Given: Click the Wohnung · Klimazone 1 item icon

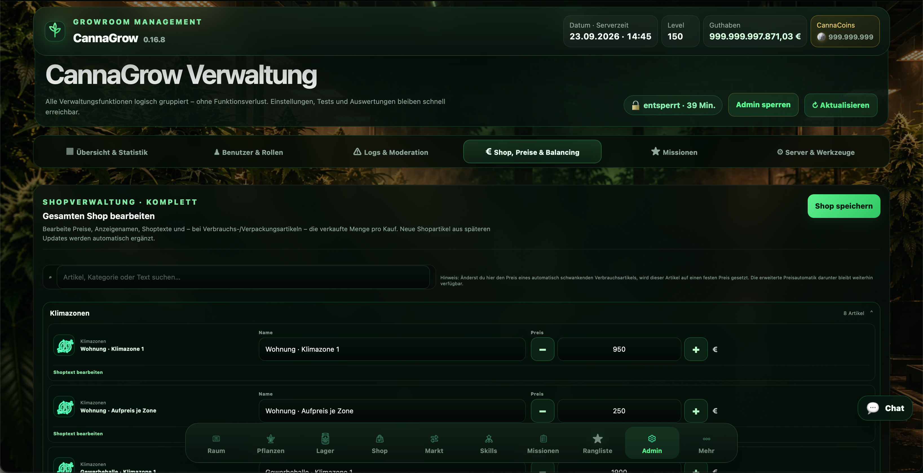Looking at the screenshot, I should click(64, 345).
